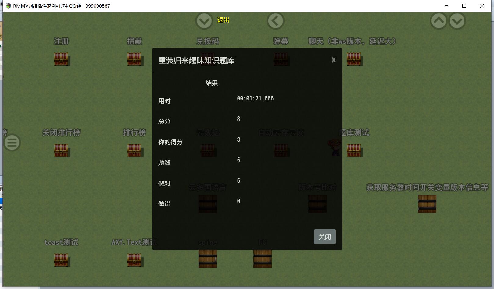Maximize the RMMV window
This screenshot has height=289, width=494.
464,6
